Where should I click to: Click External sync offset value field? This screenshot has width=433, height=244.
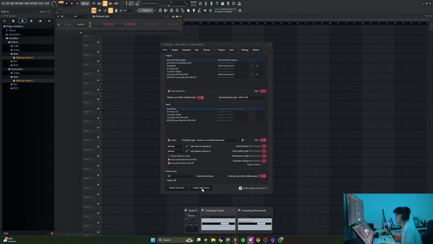click(x=263, y=176)
